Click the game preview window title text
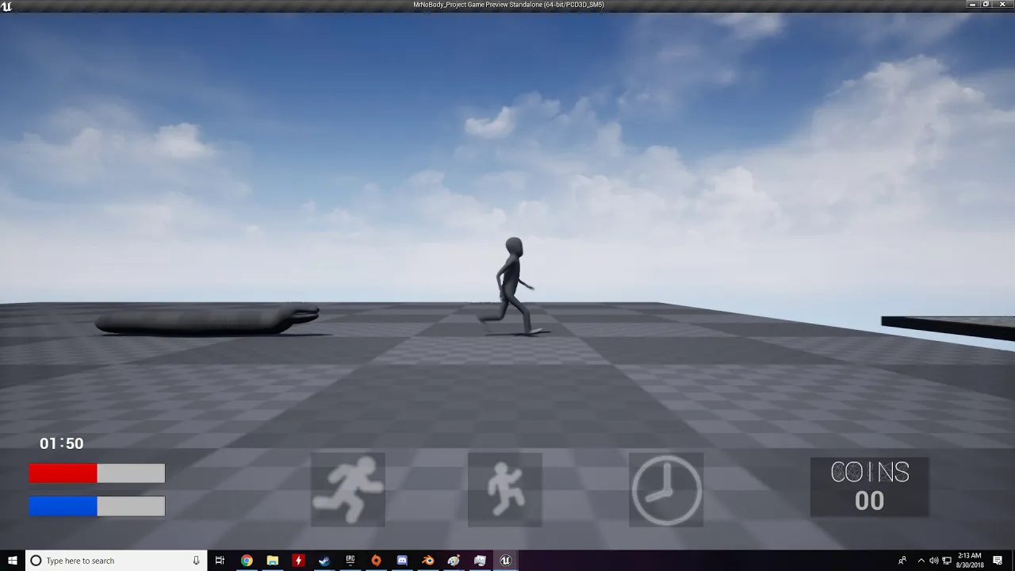This screenshot has height=571, width=1015. pyautogui.click(x=508, y=5)
